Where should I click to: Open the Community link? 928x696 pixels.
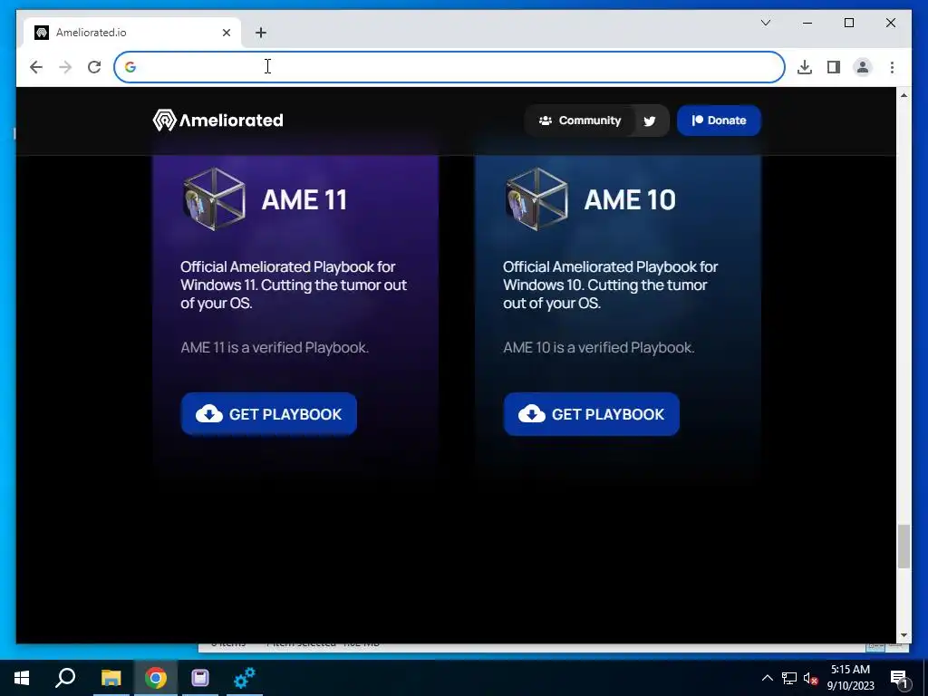click(x=579, y=121)
